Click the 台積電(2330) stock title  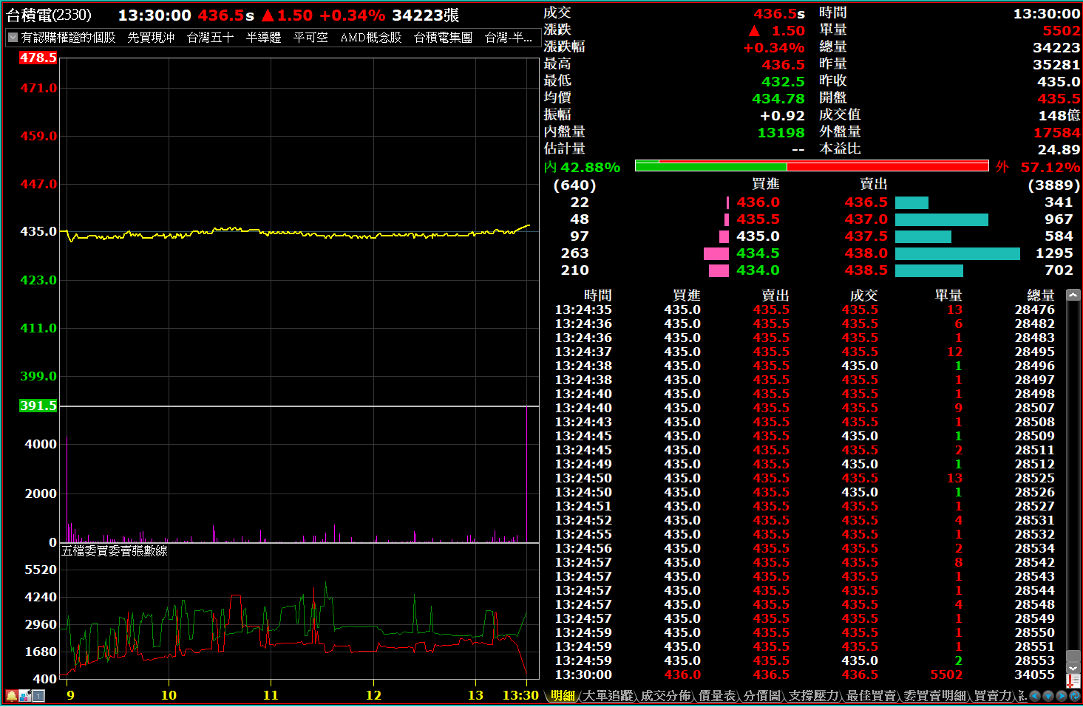pos(49,15)
